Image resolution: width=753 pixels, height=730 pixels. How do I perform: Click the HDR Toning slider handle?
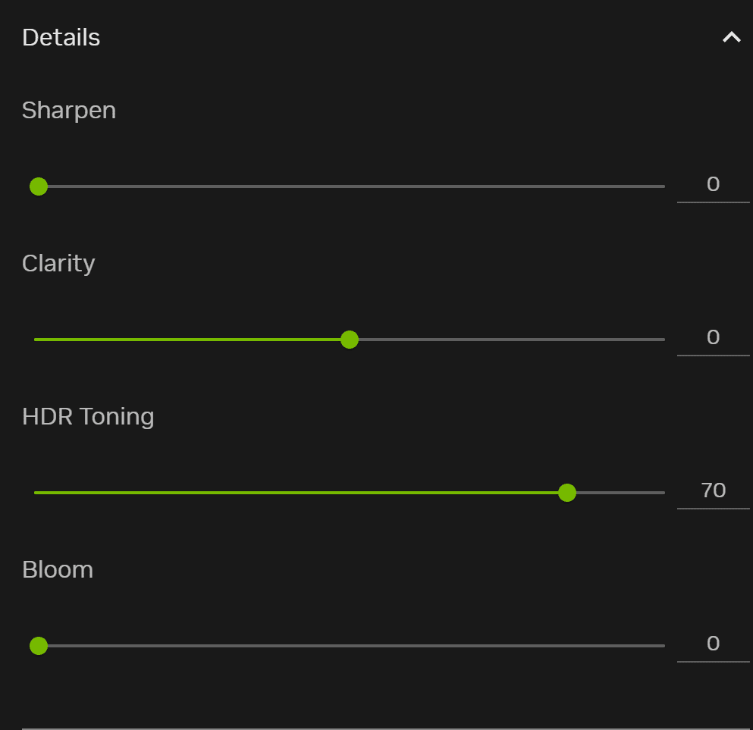(x=566, y=493)
